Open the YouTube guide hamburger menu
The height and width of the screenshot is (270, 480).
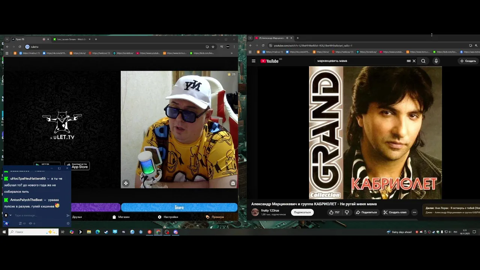pos(253,61)
